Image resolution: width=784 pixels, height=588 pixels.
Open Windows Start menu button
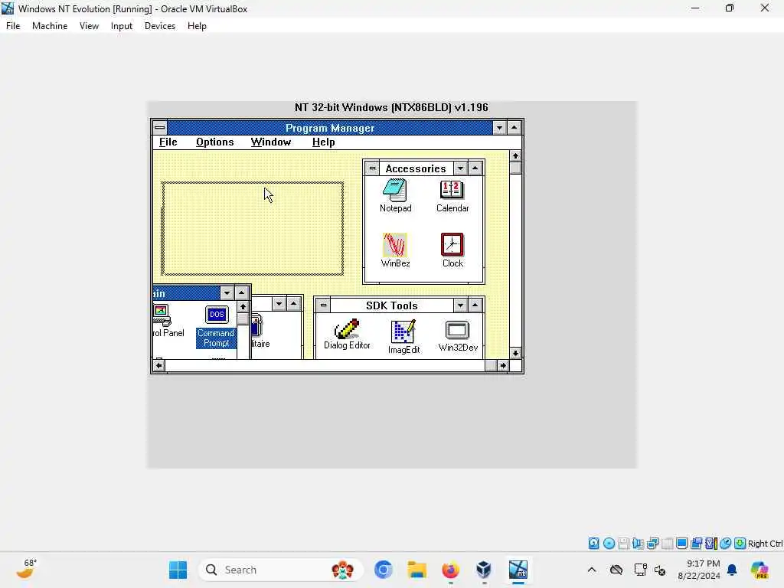pyautogui.click(x=178, y=570)
